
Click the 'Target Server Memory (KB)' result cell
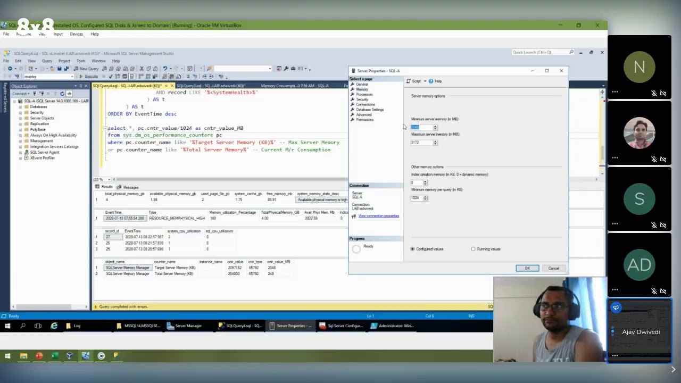175,268
